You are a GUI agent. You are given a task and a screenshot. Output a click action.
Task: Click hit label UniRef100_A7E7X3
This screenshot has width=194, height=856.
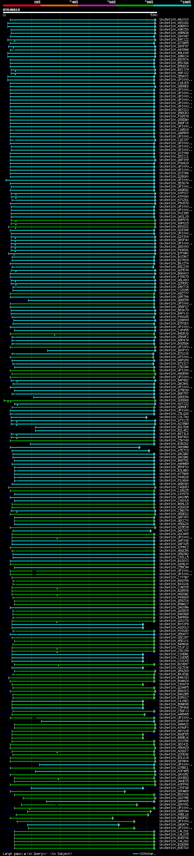[174, 451]
